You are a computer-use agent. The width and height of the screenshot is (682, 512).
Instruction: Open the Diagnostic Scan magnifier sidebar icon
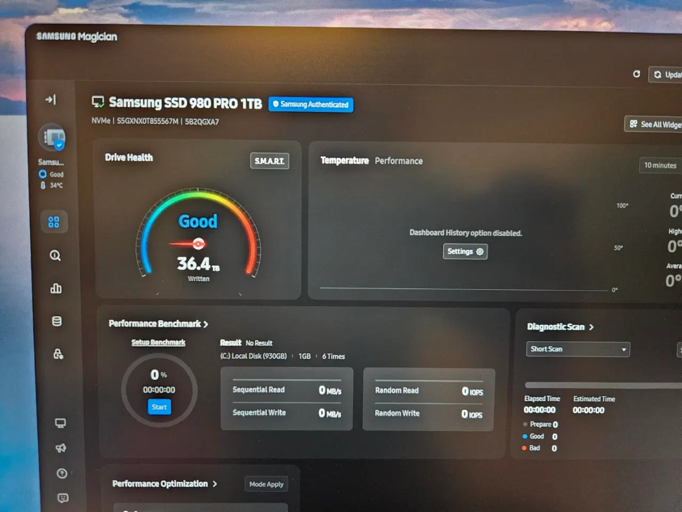(x=55, y=255)
